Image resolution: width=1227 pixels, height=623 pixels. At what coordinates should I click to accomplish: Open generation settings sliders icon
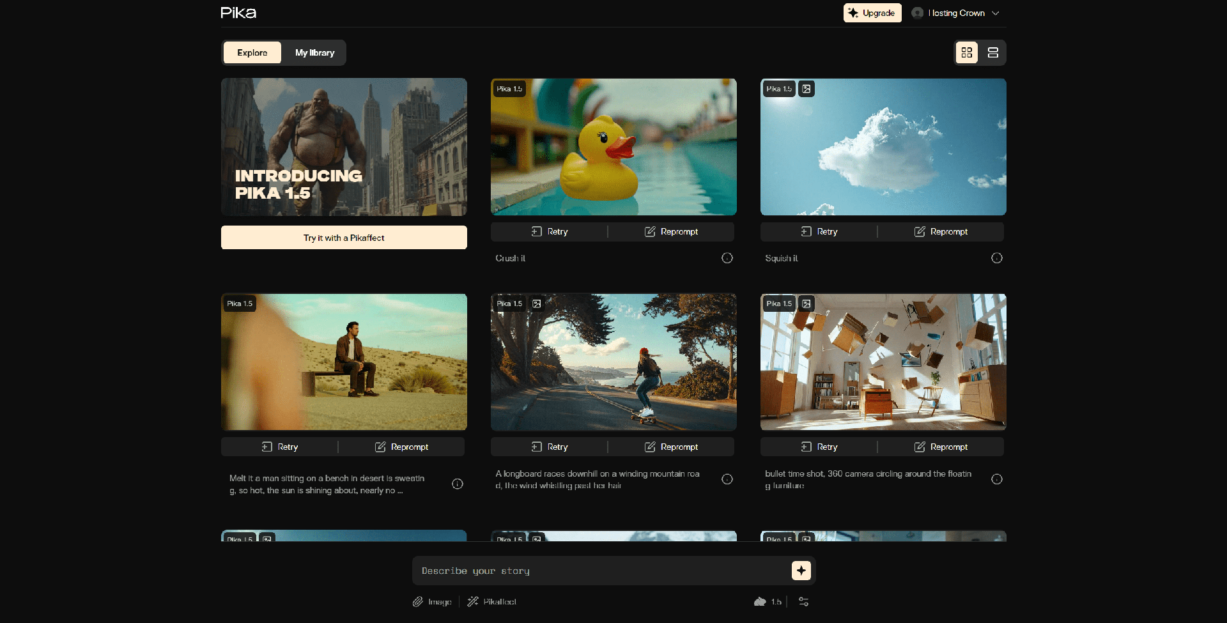coord(804,602)
